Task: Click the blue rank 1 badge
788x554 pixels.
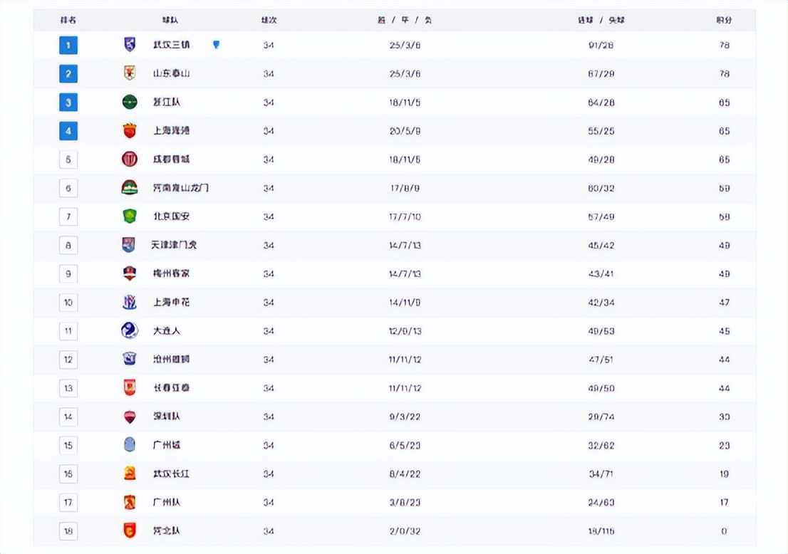Action: pos(68,46)
